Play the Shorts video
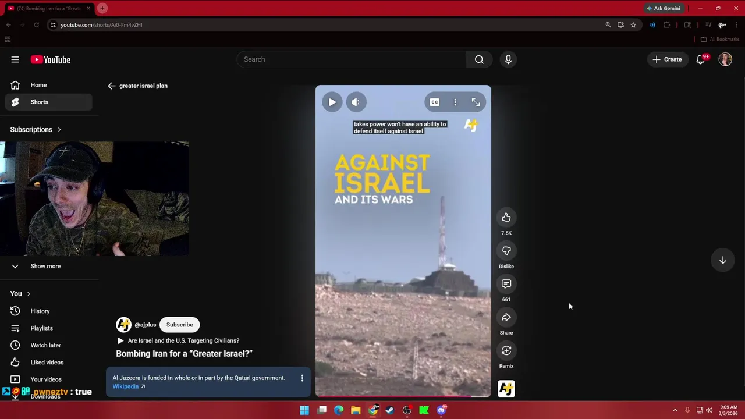The height and width of the screenshot is (419, 745). pos(332,102)
